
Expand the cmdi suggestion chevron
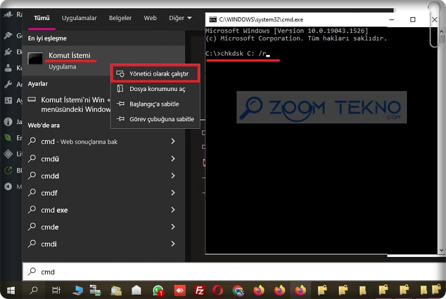(x=173, y=244)
